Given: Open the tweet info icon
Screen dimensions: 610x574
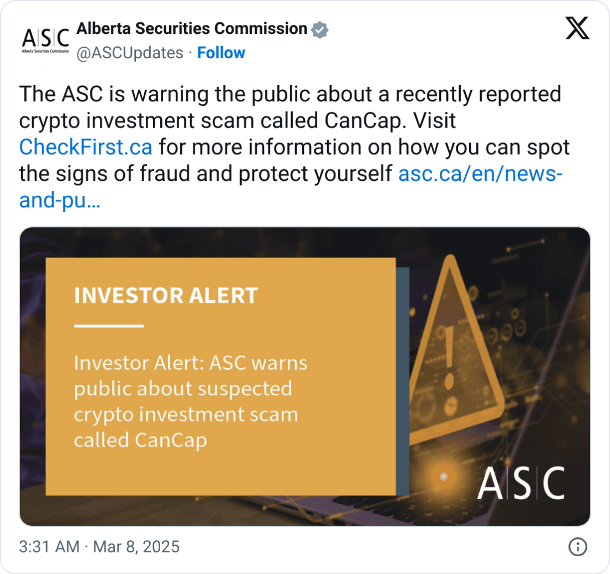Looking at the screenshot, I should tap(578, 547).
